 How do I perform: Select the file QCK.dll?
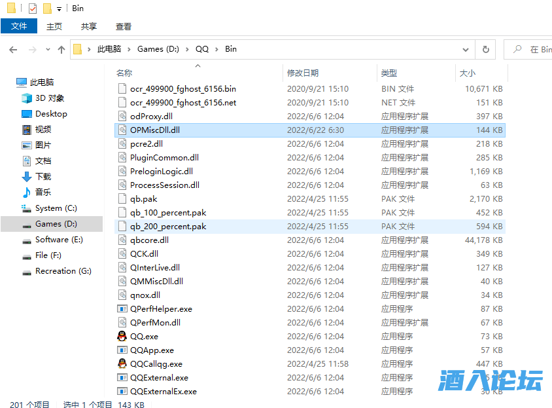[310, 253]
